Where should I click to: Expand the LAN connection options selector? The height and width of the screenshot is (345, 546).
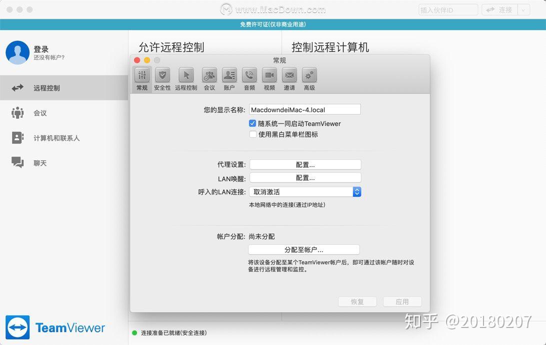356,191
